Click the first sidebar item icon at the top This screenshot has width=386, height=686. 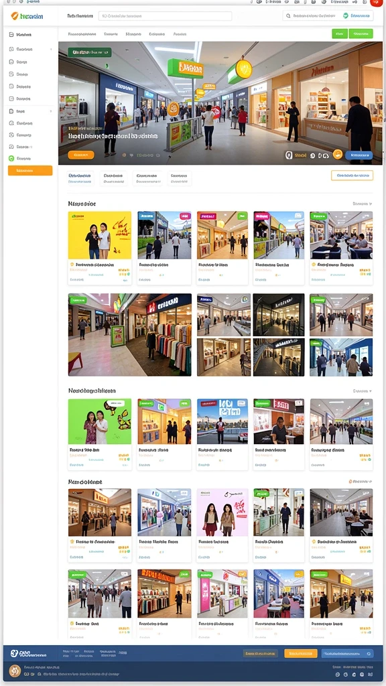[11, 35]
